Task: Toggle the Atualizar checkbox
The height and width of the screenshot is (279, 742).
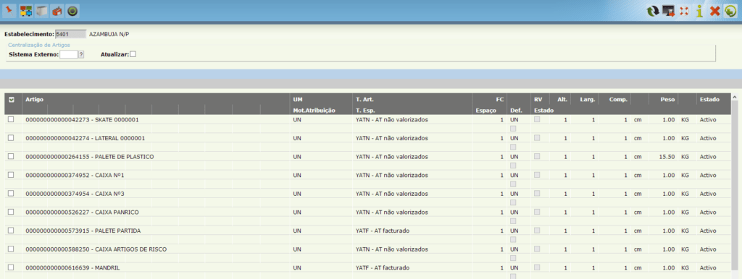Action: (x=133, y=54)
